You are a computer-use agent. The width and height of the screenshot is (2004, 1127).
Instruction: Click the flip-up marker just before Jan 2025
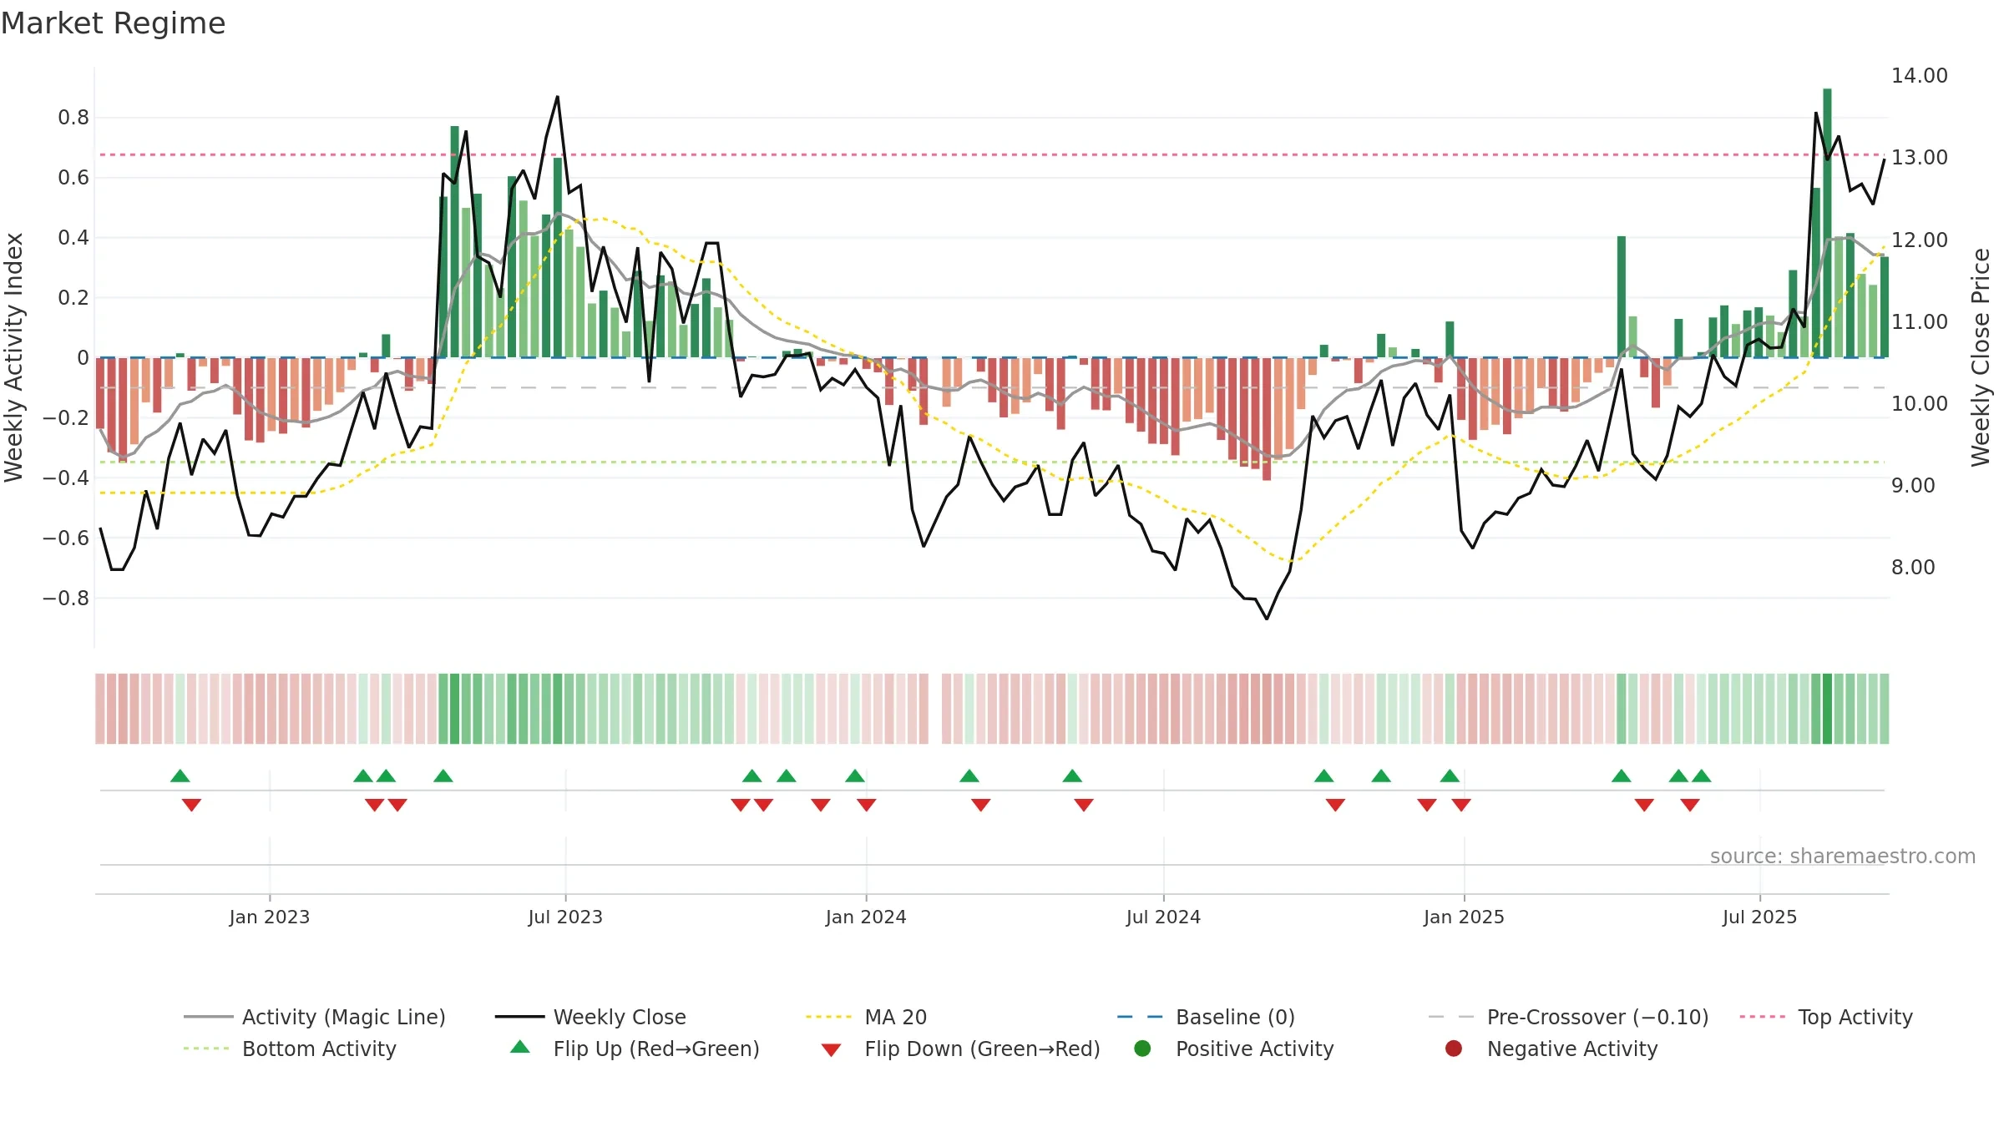click(x=1450, y=776)
